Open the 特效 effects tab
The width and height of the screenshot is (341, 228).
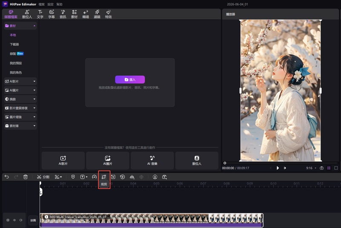tap(108, 14)
